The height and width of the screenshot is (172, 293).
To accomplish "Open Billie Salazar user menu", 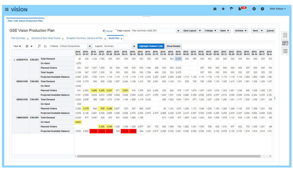I will 278,9.
